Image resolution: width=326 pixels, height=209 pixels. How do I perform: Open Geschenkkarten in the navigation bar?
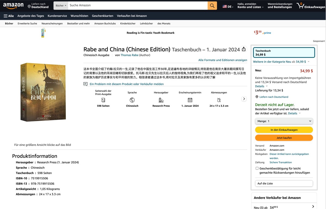(103, 16)
